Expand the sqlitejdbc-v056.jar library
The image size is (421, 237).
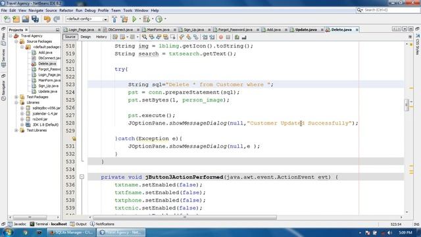22,108
